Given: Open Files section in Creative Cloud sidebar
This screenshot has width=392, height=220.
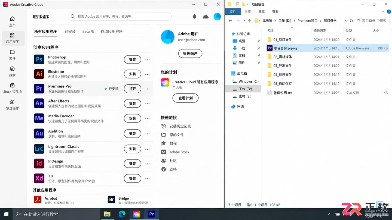Looking at the screenshot, I should [x=12, y=55].
